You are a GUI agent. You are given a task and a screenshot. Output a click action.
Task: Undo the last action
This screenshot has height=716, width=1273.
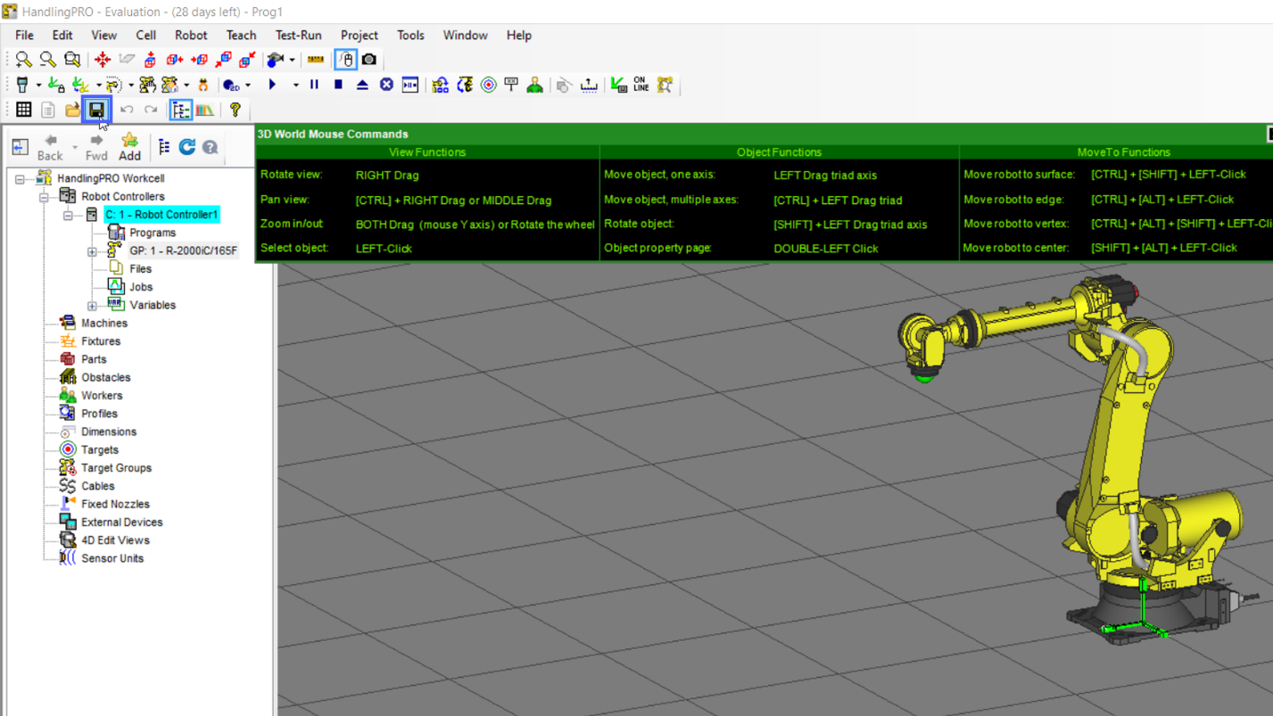[x=128, y=108]
